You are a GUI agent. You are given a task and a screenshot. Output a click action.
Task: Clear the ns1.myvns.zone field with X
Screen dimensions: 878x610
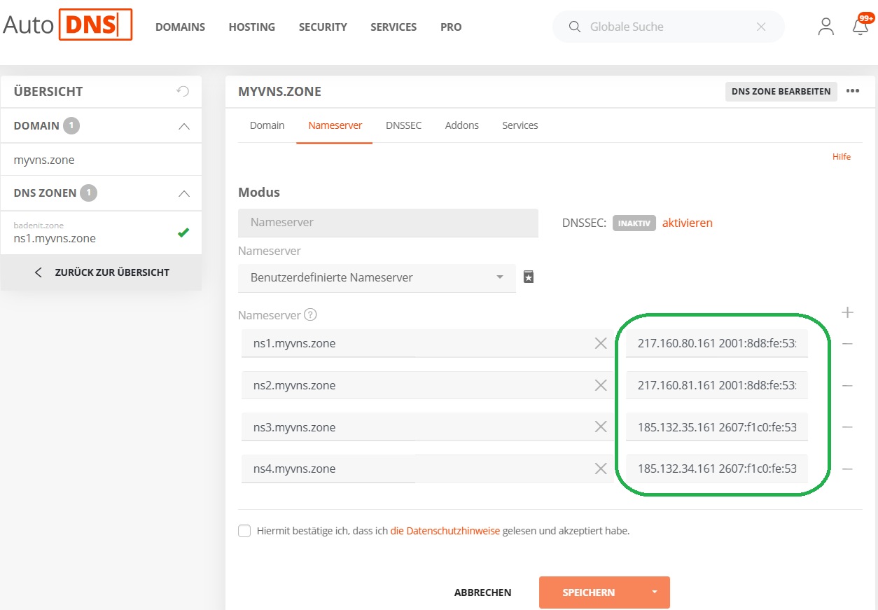tap(601, 343)
